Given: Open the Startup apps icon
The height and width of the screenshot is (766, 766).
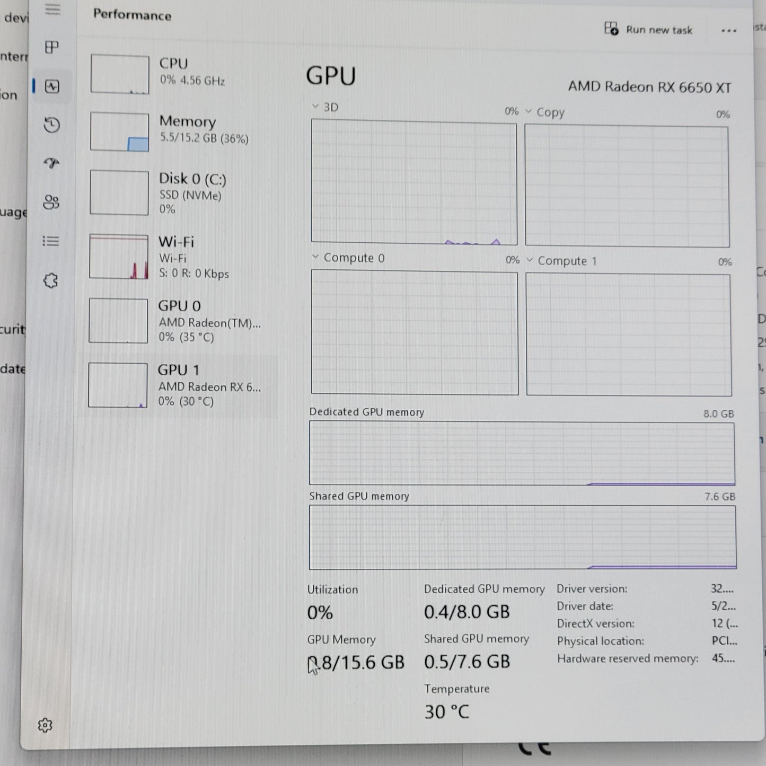Looking at the screenshot, I should point(51,163).
